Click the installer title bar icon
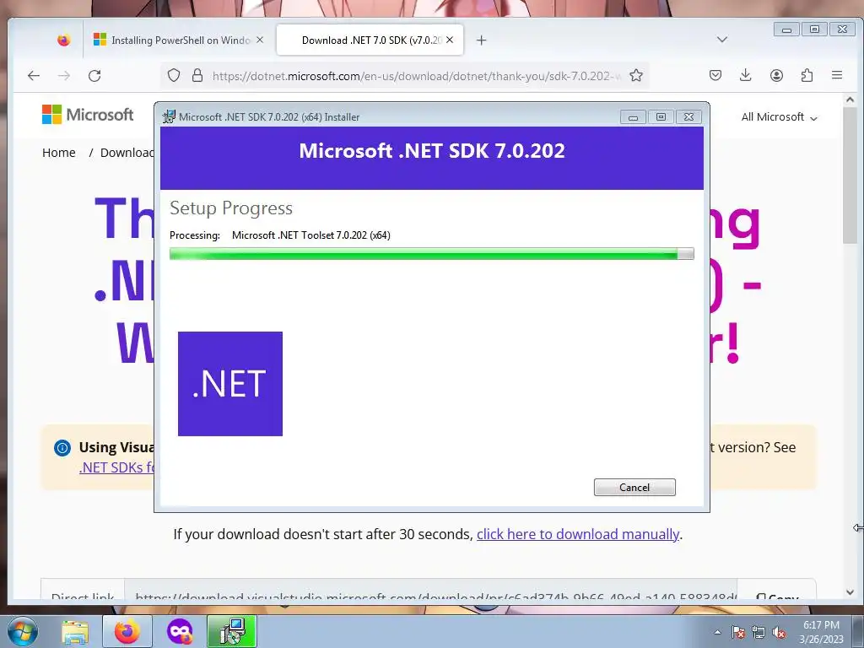Screen dimensions: 864x648 [169, 116]
